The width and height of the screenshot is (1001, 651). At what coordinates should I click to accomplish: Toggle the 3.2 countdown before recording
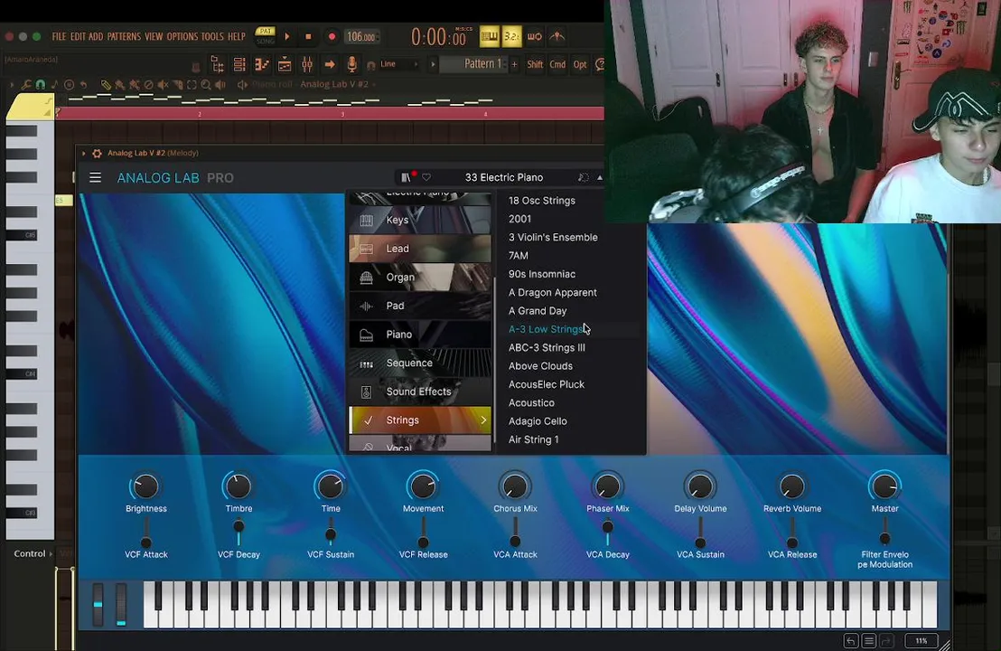(512, 37)
